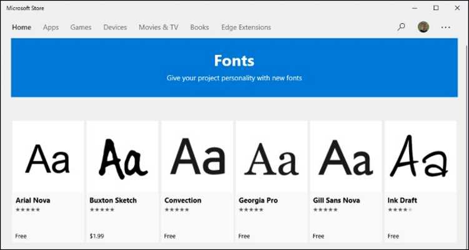Switch to the Home tab
469x250 pixels.
tap(21, 27)
